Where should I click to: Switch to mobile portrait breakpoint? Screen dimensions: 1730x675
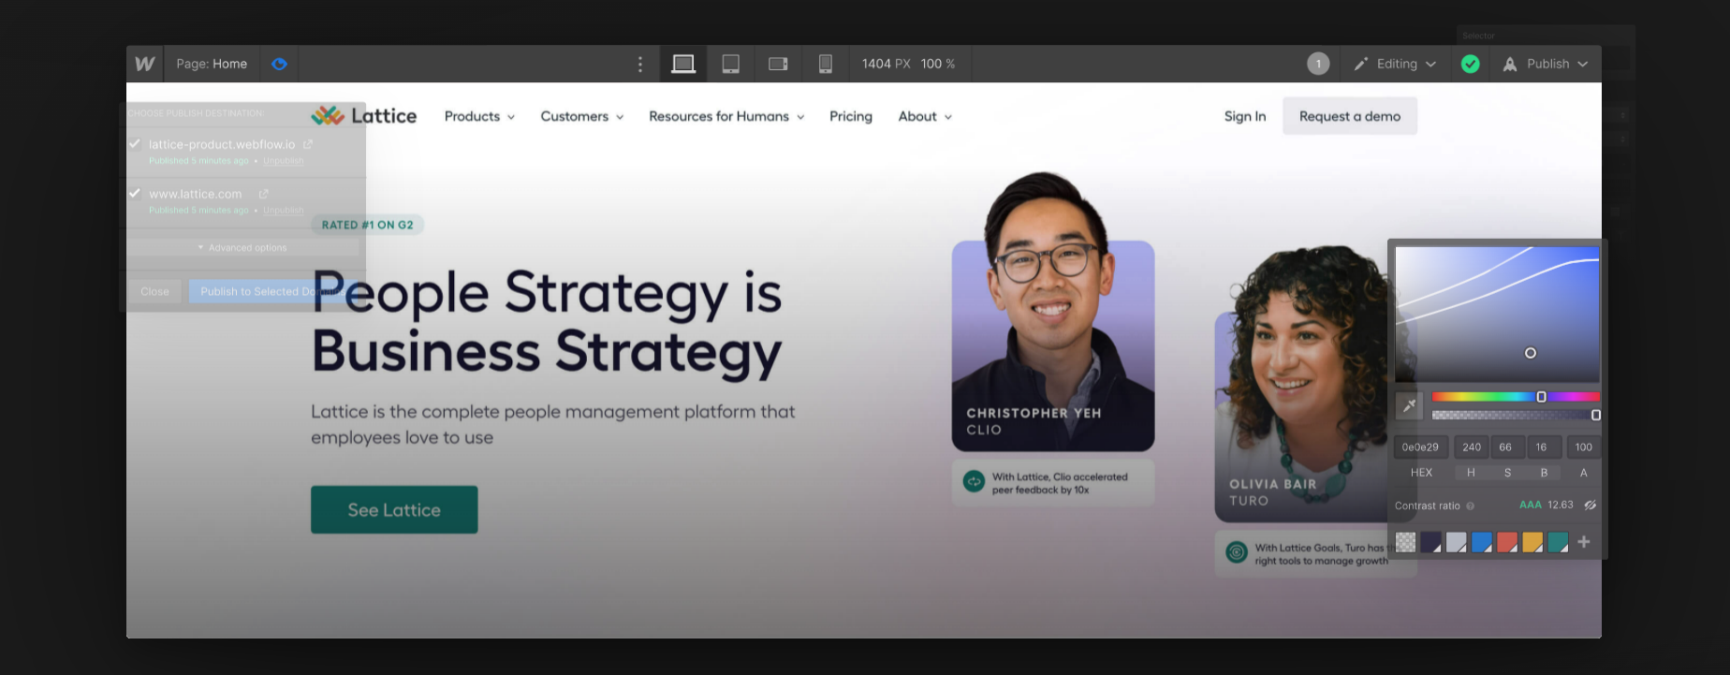[825, 64]
